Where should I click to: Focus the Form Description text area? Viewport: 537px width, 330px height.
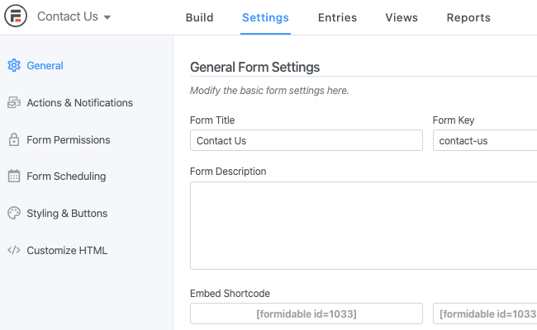coord(364,225)
